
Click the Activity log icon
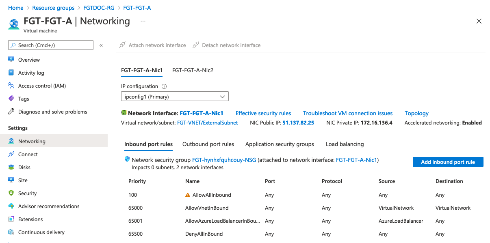[x=11, y=73]
